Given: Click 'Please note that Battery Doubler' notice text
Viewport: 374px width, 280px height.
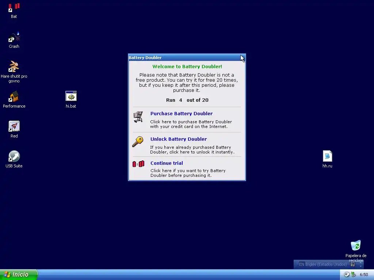Looking at the screenshot, I should [x=187, y=83].
